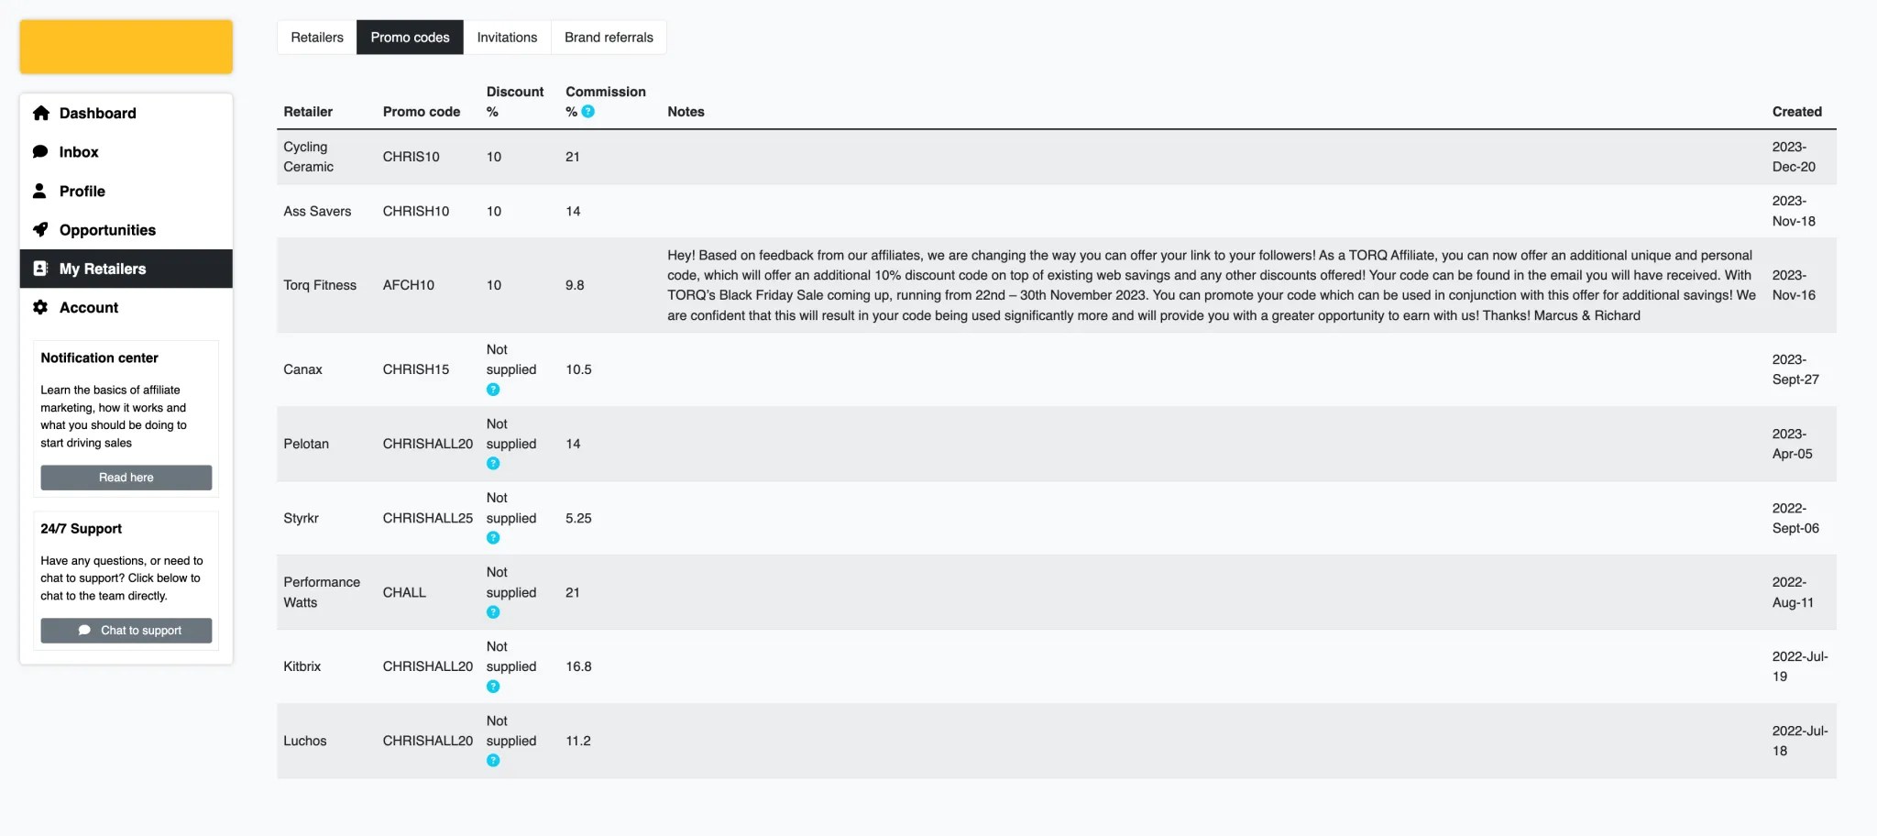1877x836 pixels.
Task: Click the 2023-Sept-27 created date
Action: (1795, 369)
